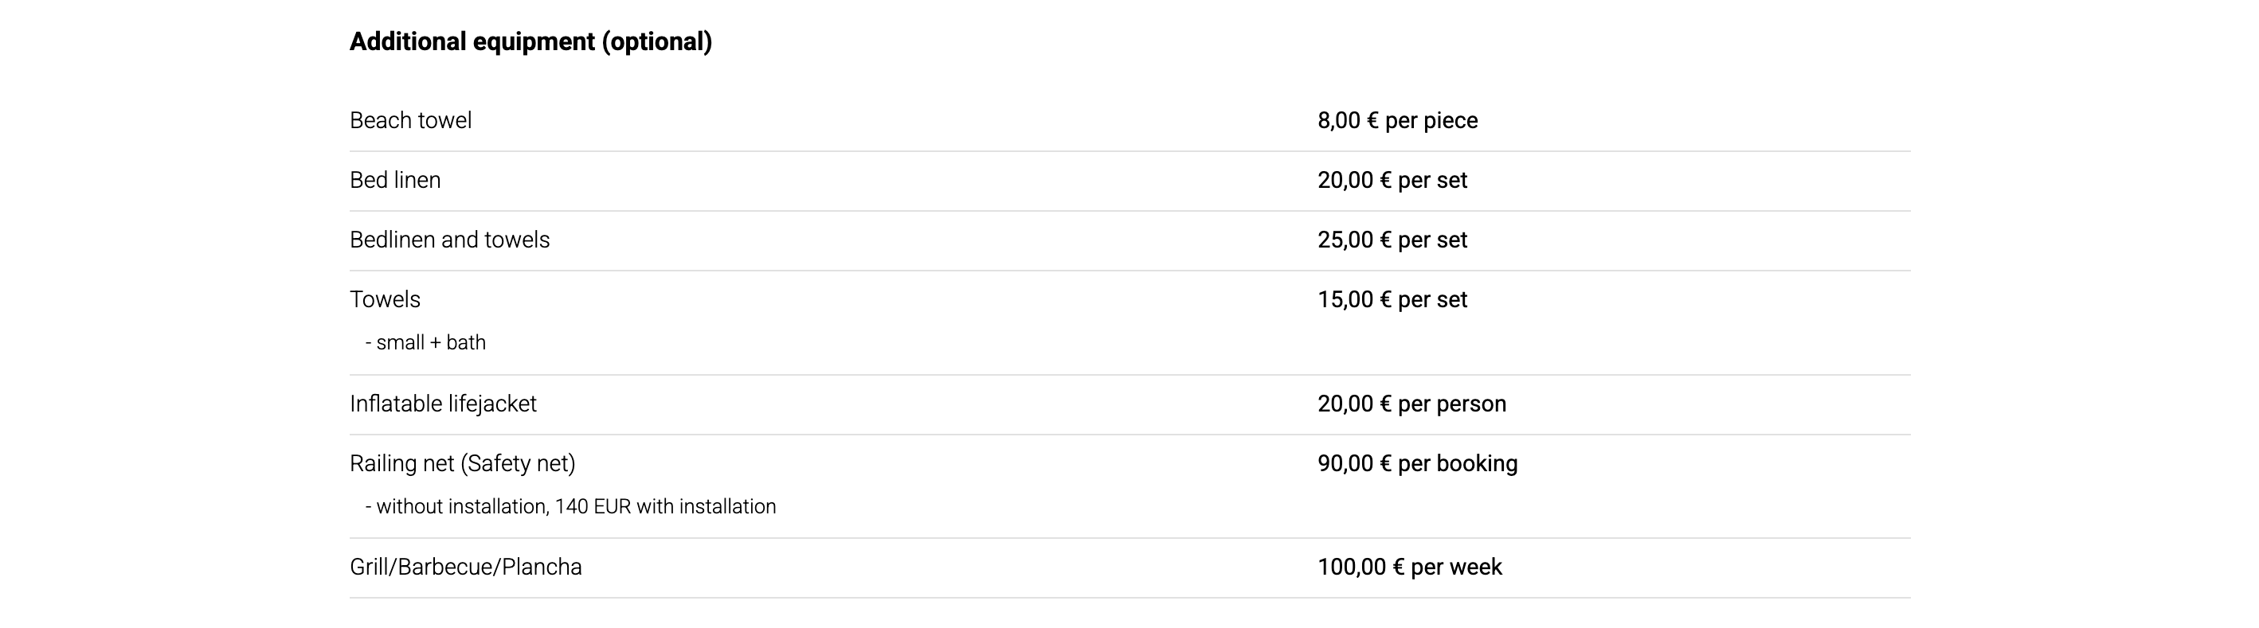The height and width of the screenshot is (628, 2259).
Task: Click the 20,00 € per set price
Action: tap(1392, 181)
